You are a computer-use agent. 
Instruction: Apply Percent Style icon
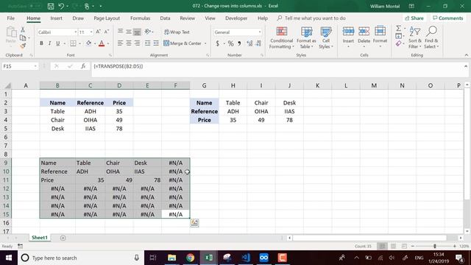point(230,43)
